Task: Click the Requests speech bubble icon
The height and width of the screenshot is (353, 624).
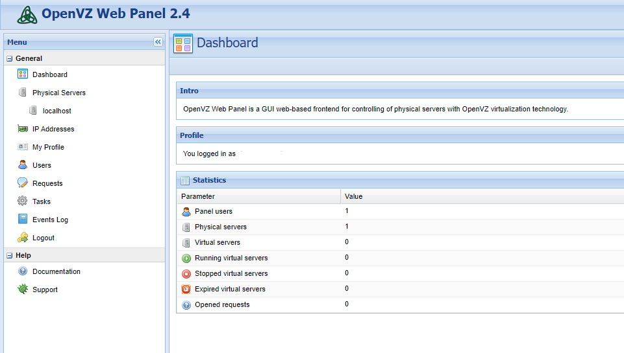Action: pyautogui.click(x=23, y=183)
